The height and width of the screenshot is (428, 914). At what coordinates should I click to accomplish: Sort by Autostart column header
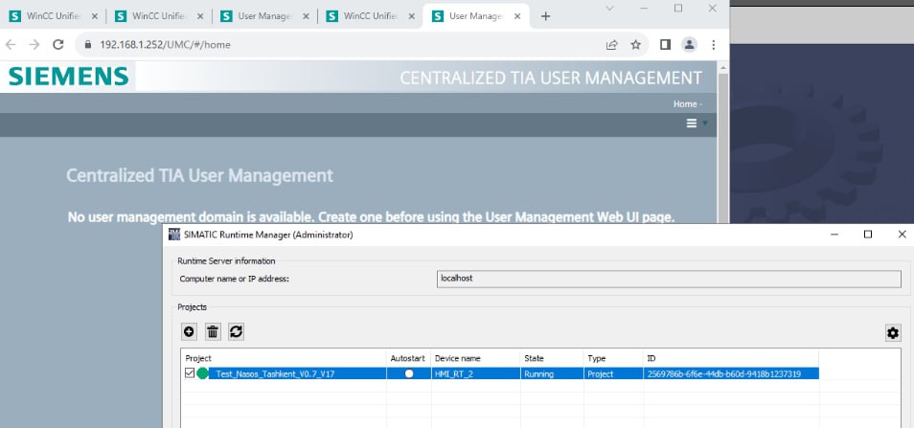coord(409,358)
